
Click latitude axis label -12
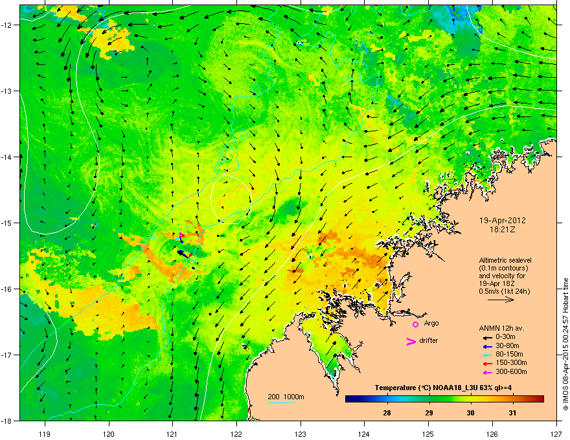[7, 25]
